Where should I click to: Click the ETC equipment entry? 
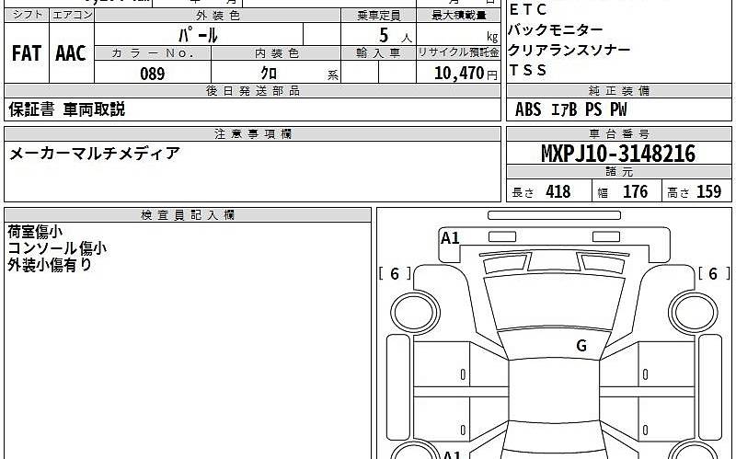(x=528, y=9)
